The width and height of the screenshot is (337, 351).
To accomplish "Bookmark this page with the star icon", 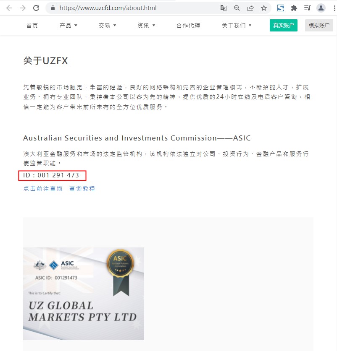I will tap(264, 8).
